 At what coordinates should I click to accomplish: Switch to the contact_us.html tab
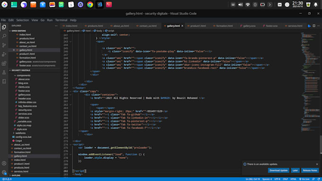click(x=148, y=26)
